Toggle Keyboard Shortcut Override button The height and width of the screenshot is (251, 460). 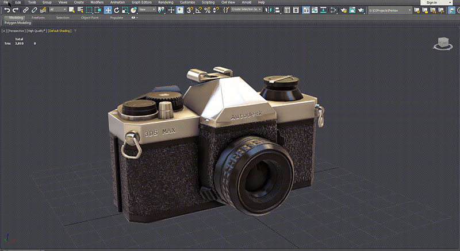point(180,10)
